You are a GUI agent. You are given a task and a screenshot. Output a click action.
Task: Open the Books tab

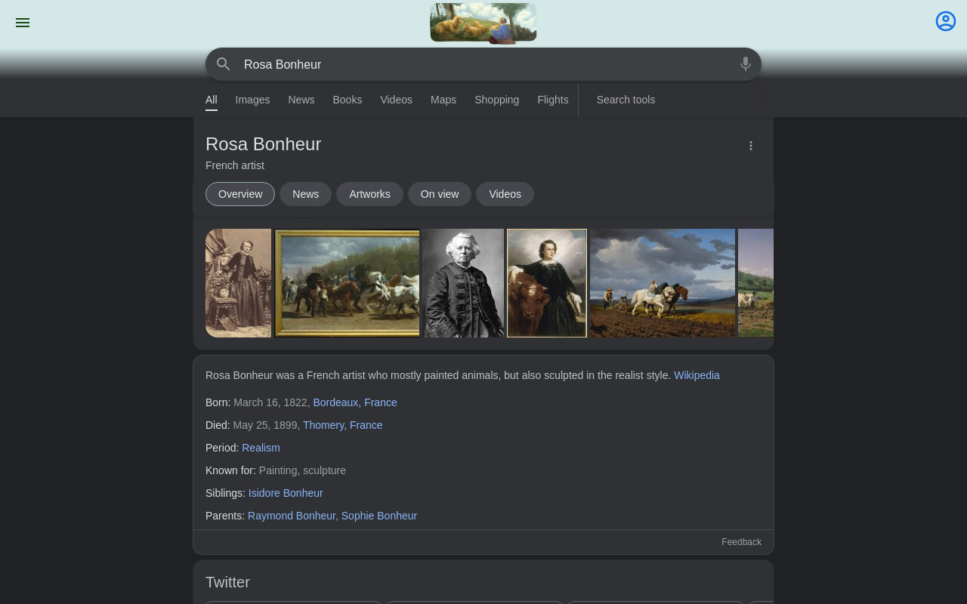coord(348,100)
